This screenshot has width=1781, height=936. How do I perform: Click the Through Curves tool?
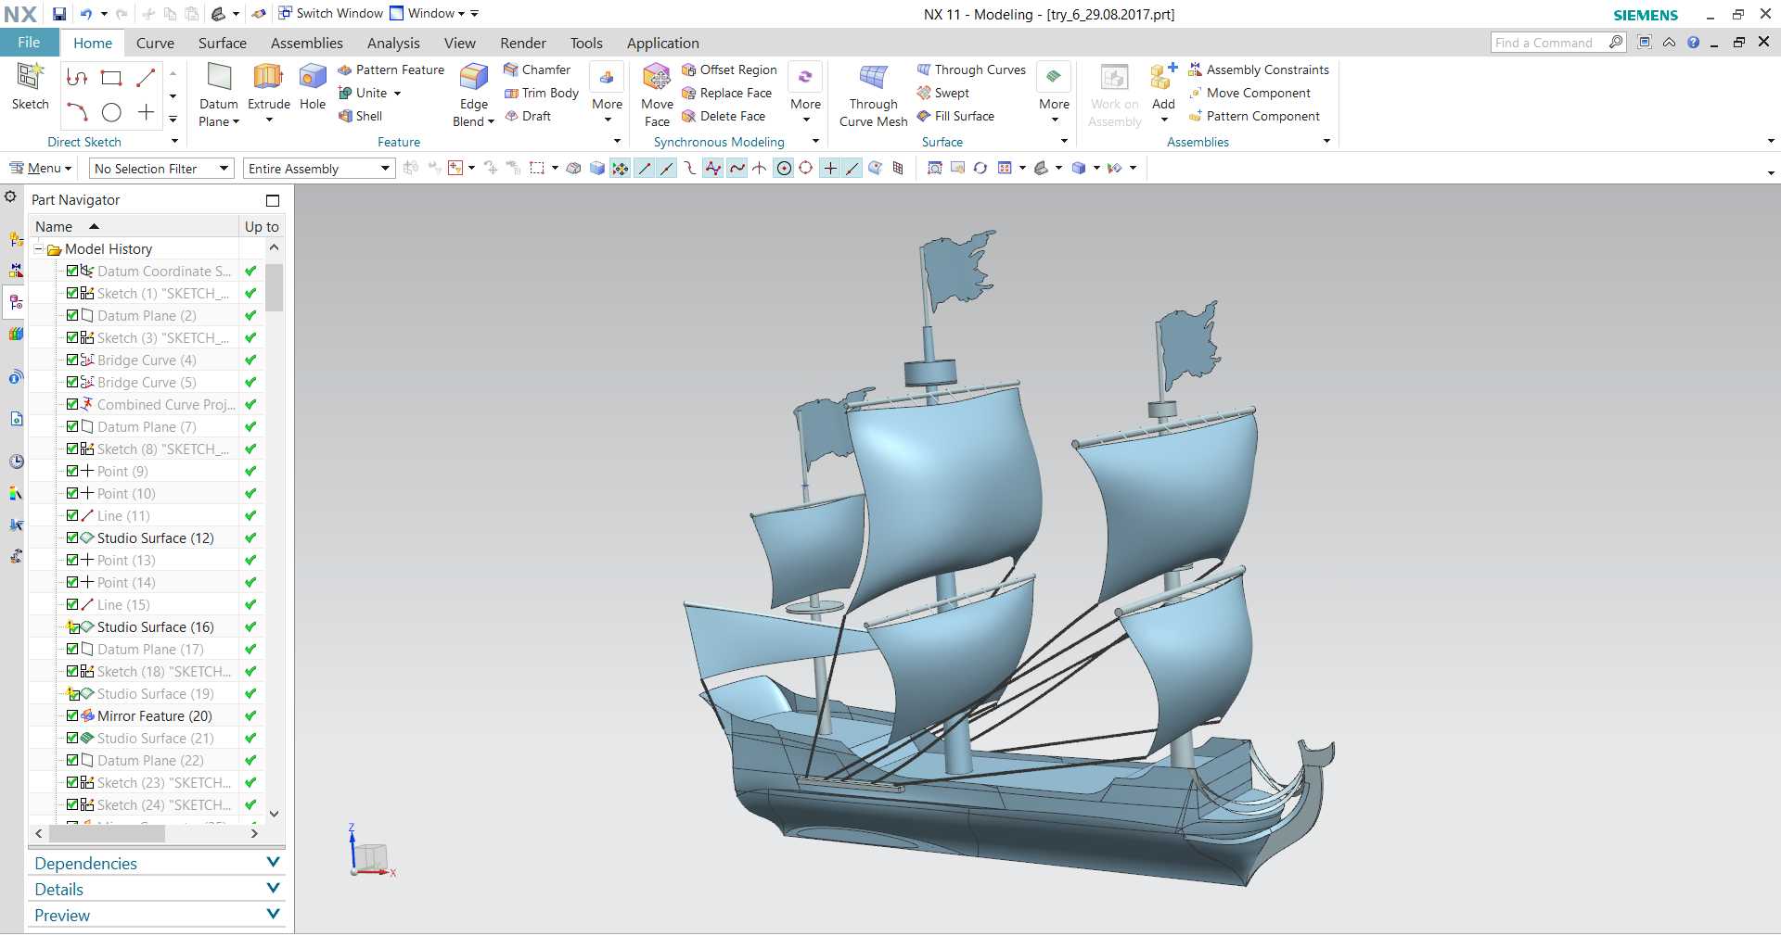pos(971,70)
